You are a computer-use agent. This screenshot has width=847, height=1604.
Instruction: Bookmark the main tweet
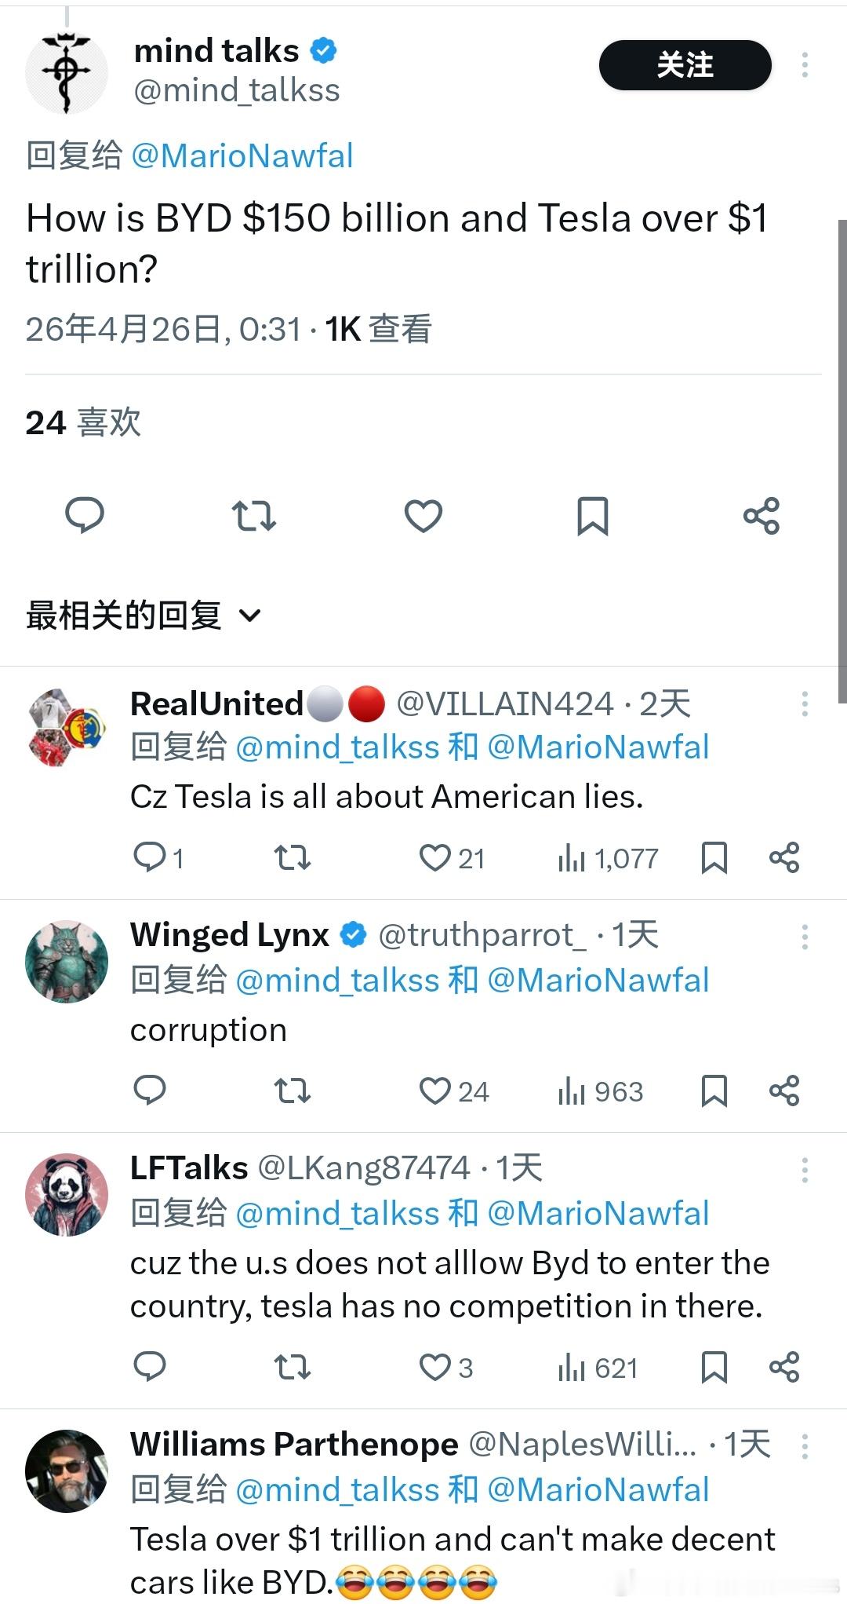point(592,516)
